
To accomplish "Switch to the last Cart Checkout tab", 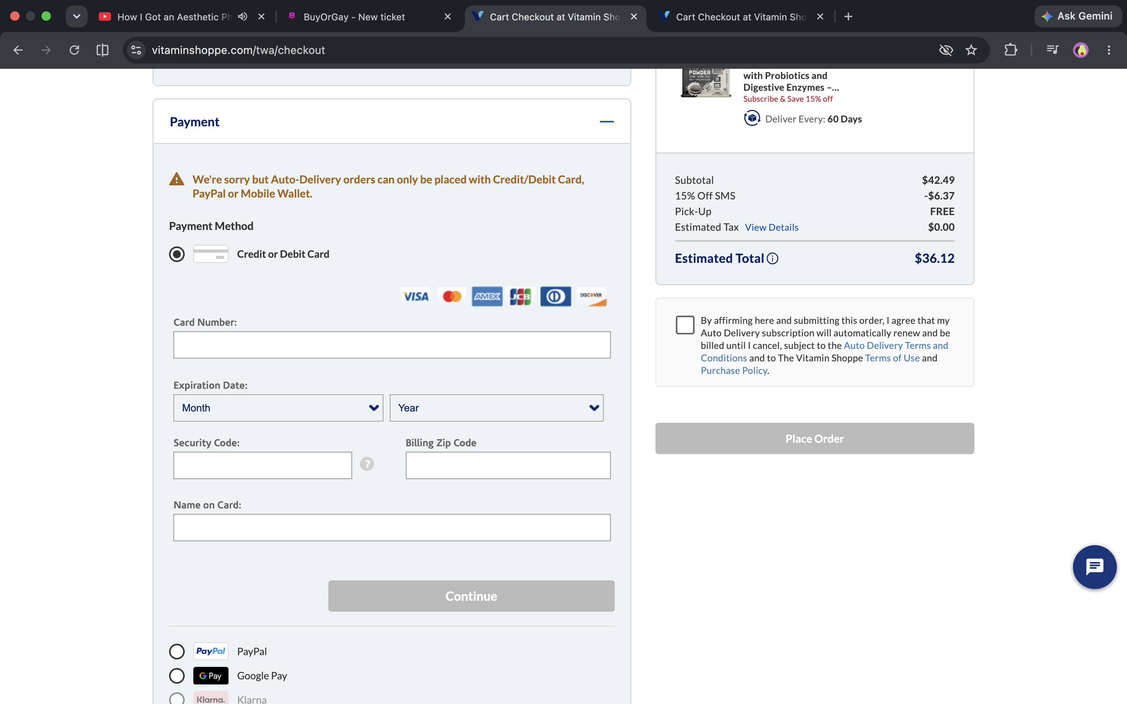I will pos(740,17).
